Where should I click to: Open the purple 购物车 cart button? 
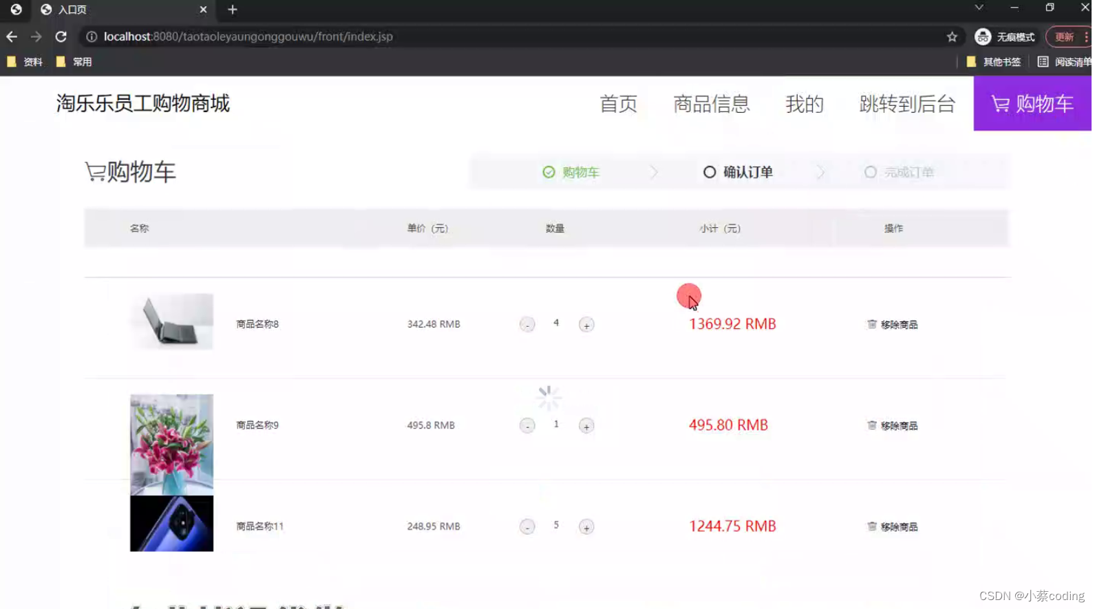coord(1032,103)
